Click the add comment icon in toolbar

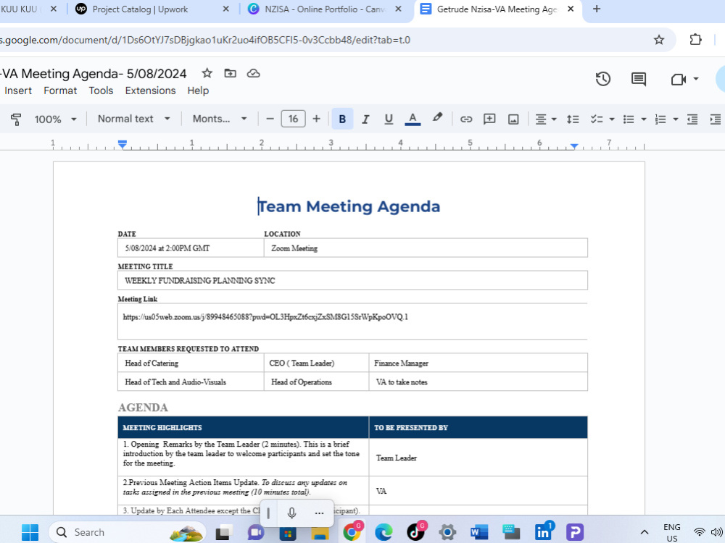point(489,119)
